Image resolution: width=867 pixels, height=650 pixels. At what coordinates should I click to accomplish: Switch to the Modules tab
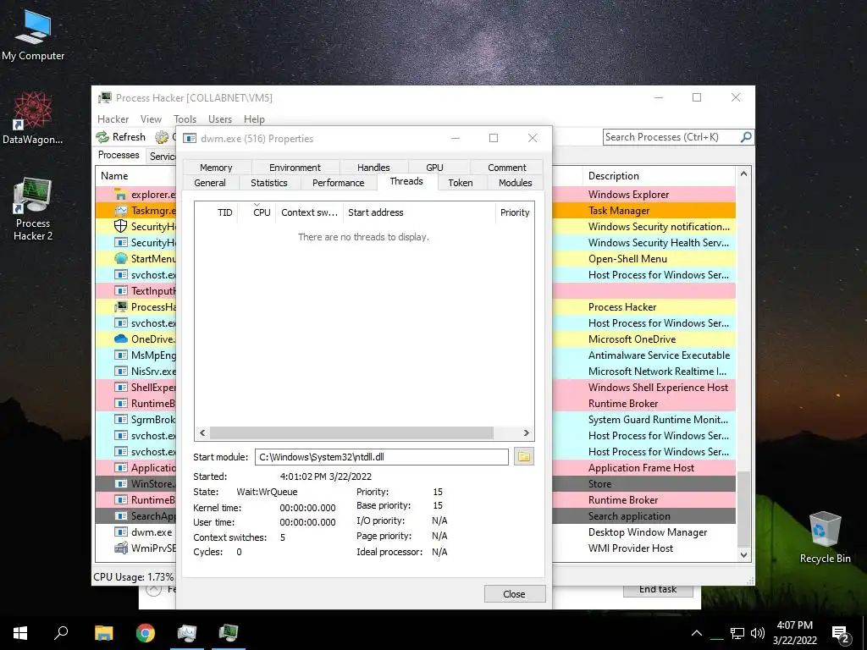click(515, 183)
